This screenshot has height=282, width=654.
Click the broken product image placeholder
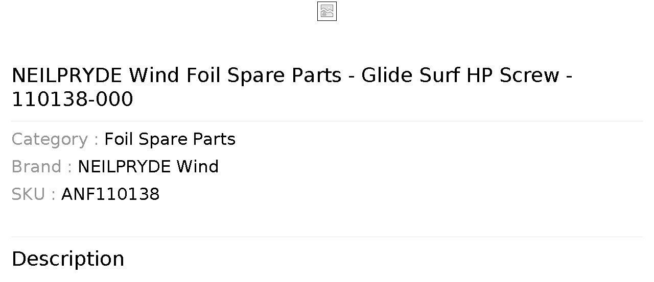pyautogui.click(x=327, y=11)
